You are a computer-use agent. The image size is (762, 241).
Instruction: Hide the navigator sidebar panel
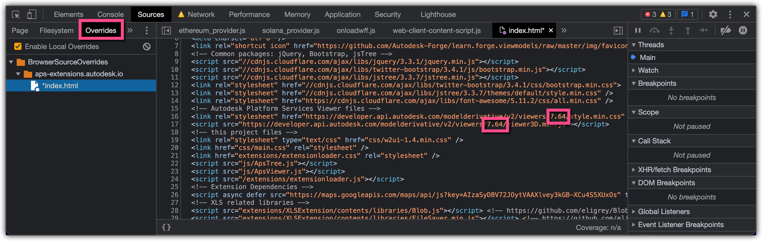coord(166,31)
